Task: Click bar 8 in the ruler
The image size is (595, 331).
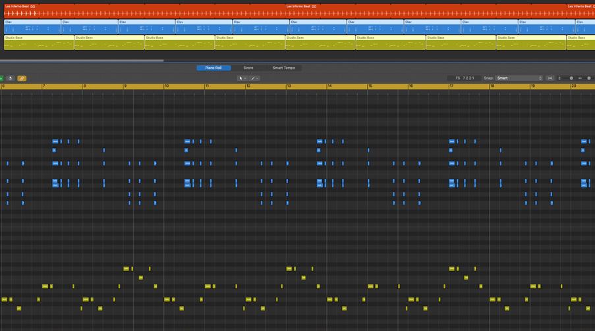Action: click(84, 86)
